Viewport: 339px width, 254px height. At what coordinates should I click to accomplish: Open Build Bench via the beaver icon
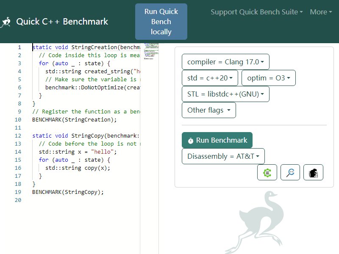(313, 172)
